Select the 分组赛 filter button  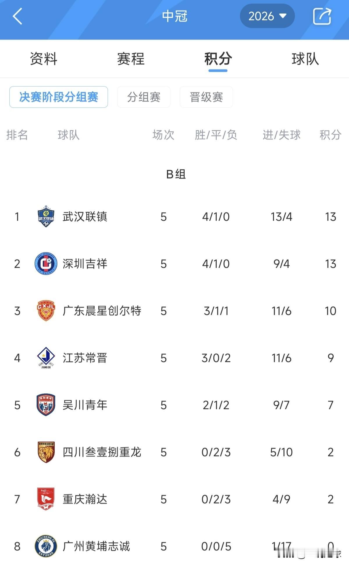point(144,97)
